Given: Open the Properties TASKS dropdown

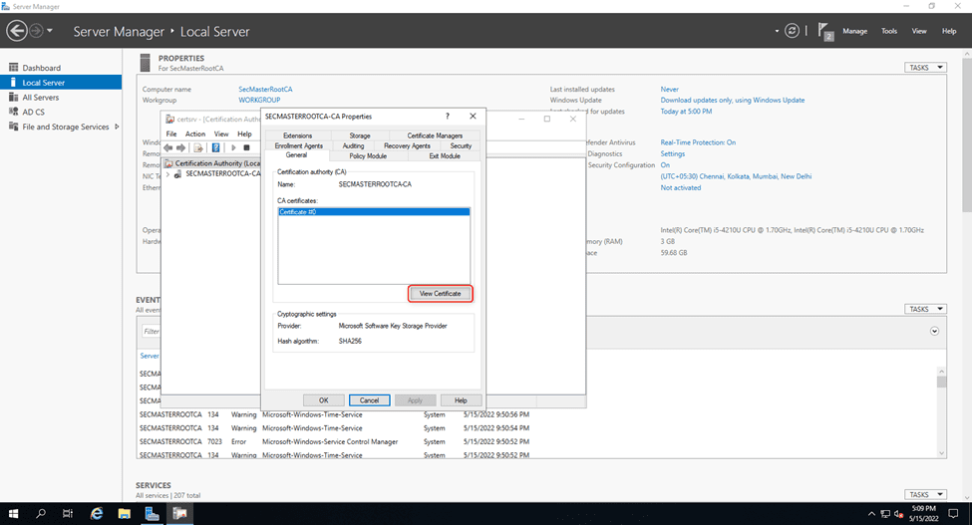Looking at the screenshot, I should pos(925,68).
